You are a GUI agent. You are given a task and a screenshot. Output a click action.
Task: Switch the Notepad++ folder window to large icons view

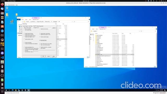pyautogui.click(x=156, y=67)
